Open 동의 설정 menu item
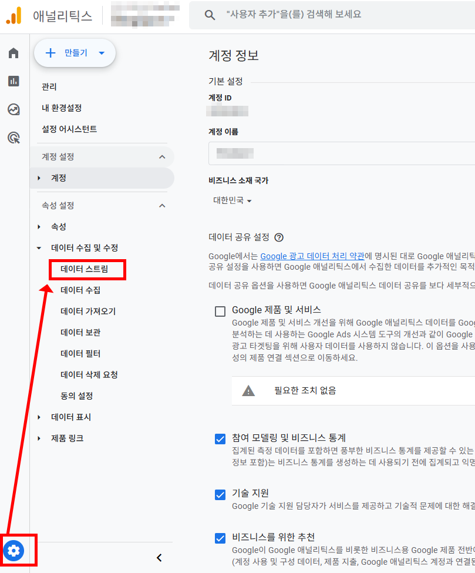Image resolution: width=475 pixels, height=573 pixels. click(77, 397)
